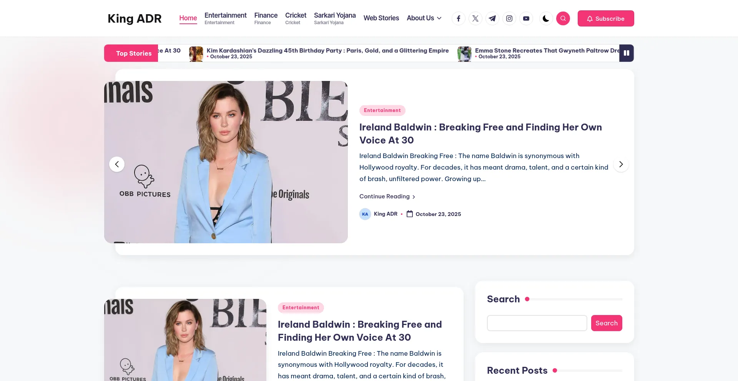Image resolution: width=738 pixels, height=381 pixels.
Task: Open the Web Stories menu item
Action: [x=381, y=18]
